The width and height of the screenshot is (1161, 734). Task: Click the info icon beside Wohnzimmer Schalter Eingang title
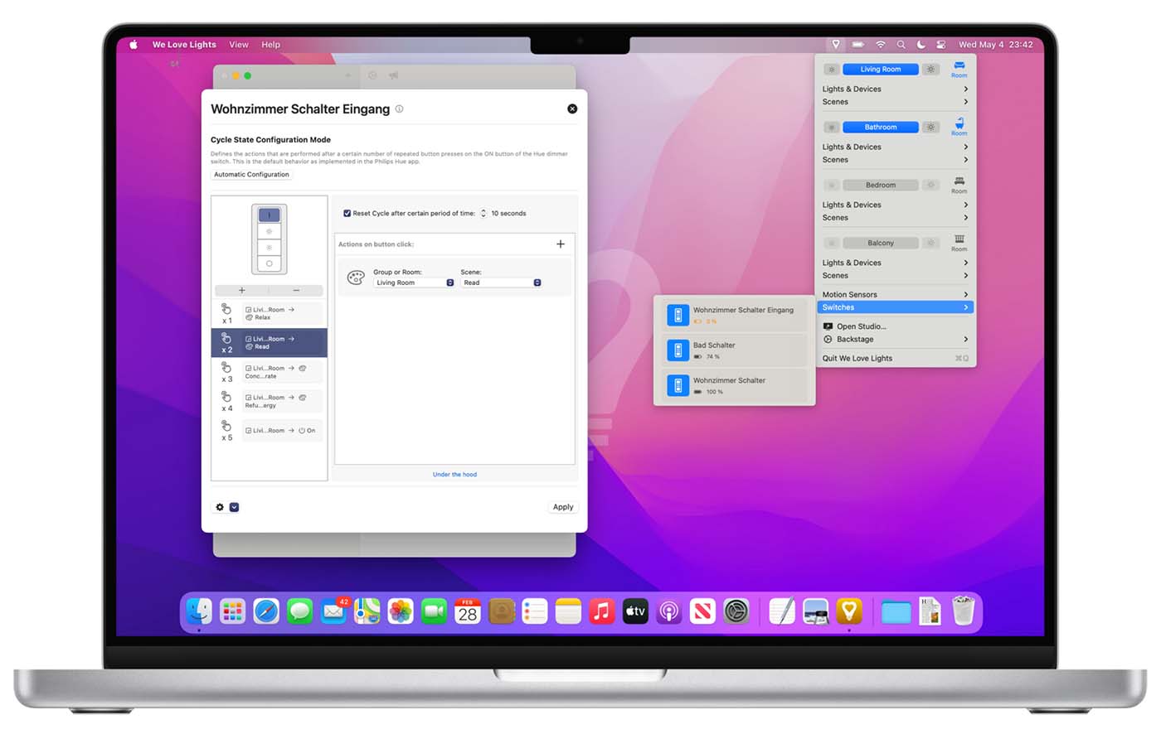pyautogui.click(x=400, y=109)
